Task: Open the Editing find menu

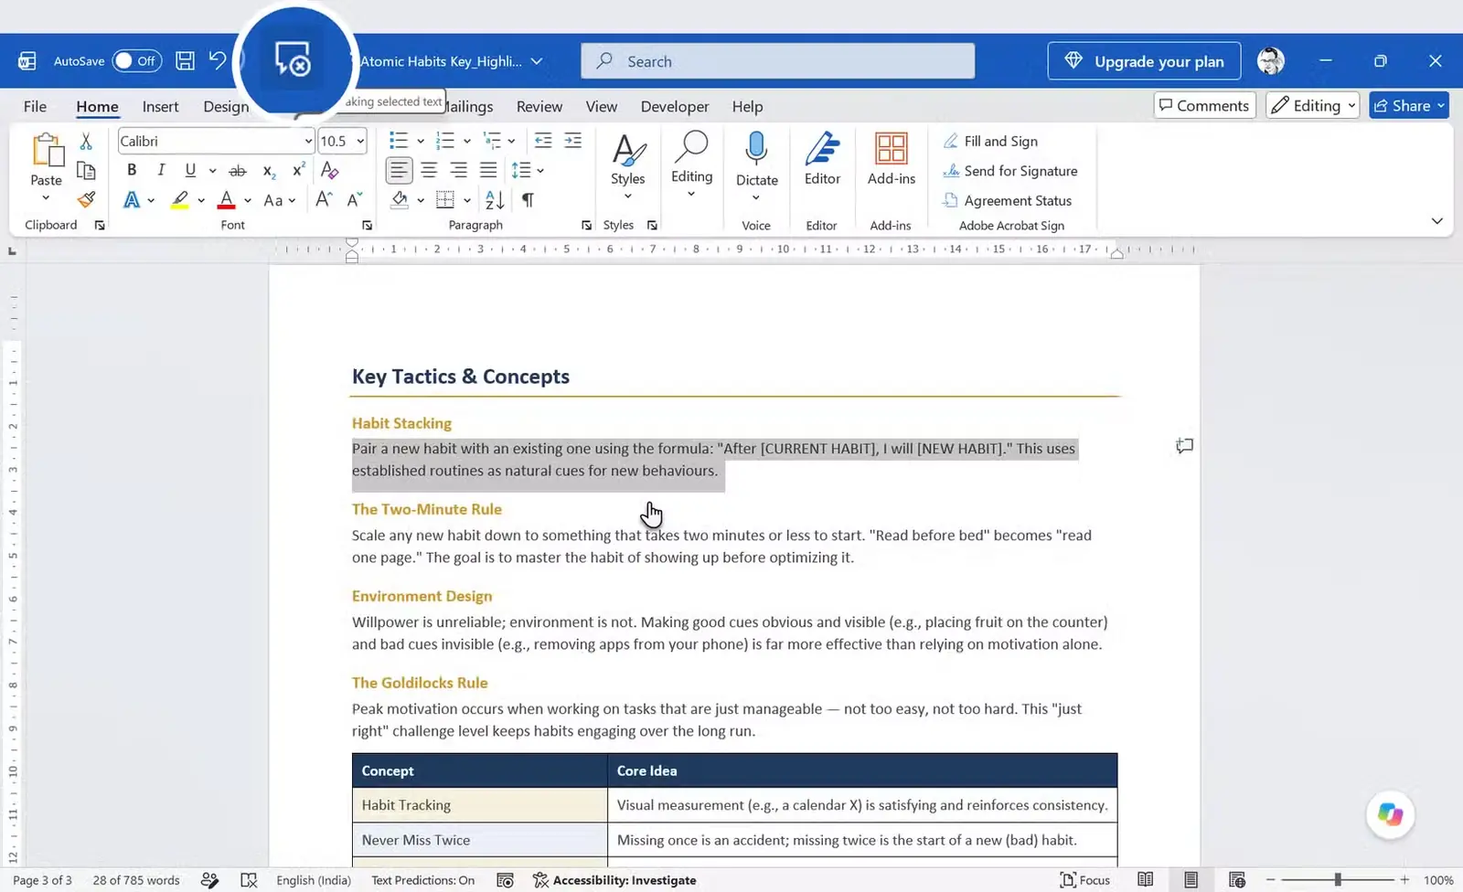Action: click(x=691, y=165)
